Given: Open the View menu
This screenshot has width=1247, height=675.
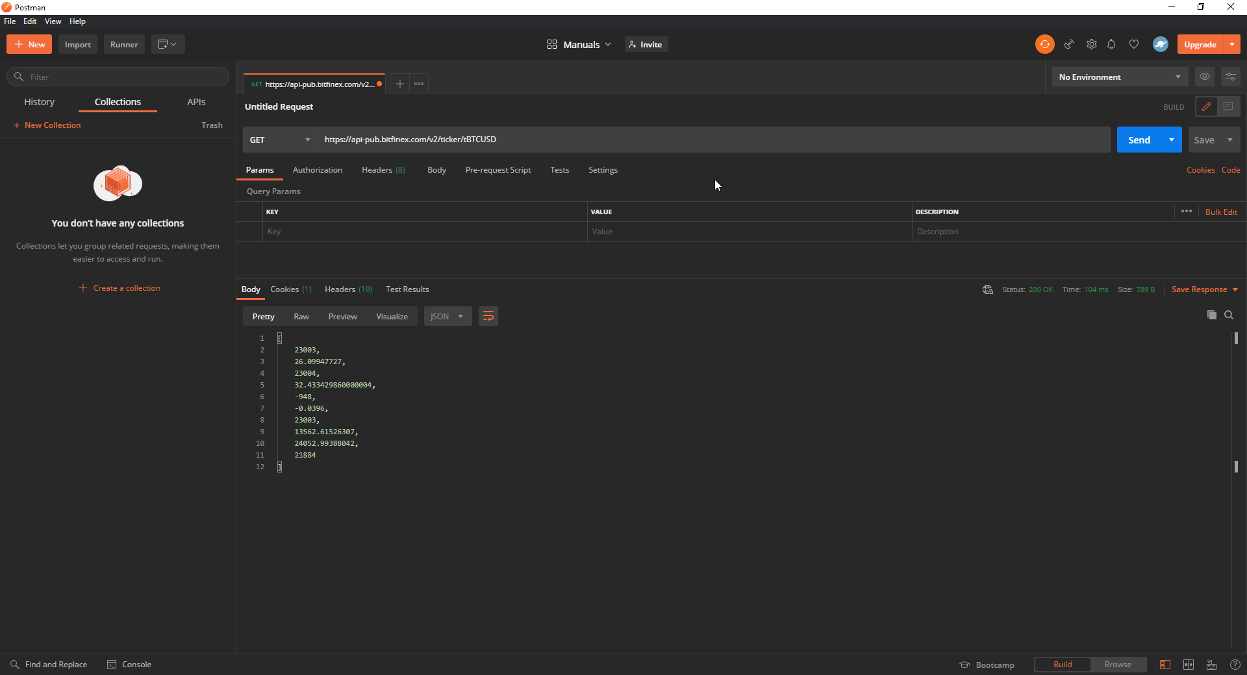Looking at the screenshot, I should click(x=53, y=21).
